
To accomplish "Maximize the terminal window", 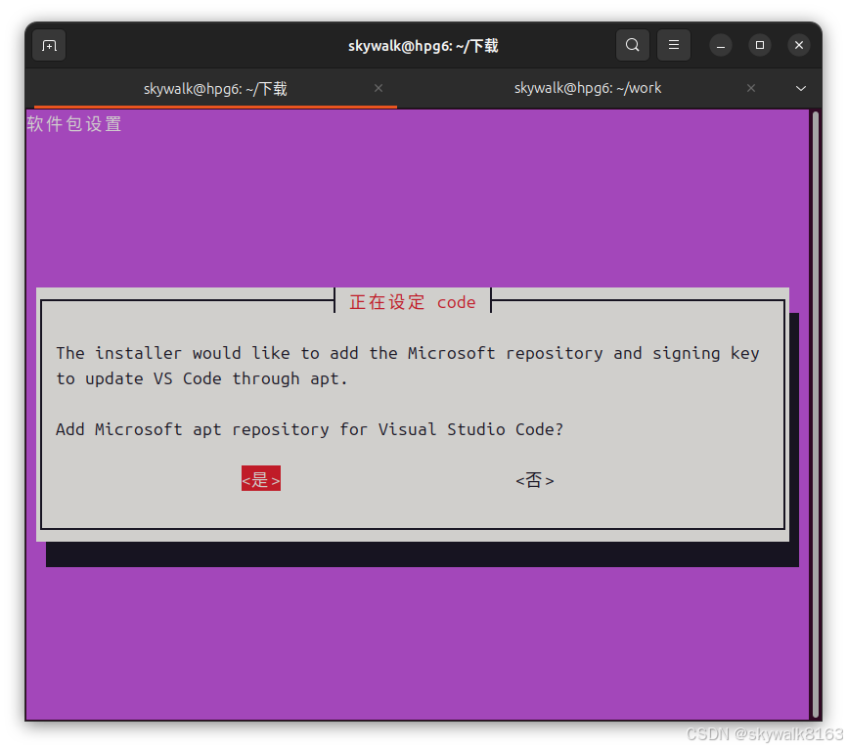I will pyautogui.click(x=760, y=45).
